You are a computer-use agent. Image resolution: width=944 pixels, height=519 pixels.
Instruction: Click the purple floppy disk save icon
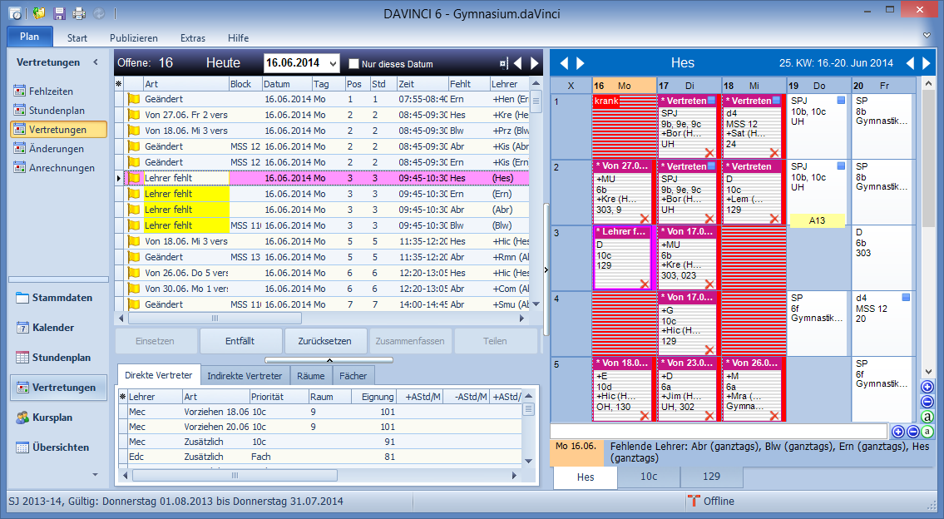pyautogui.click(x=59, y=12)
